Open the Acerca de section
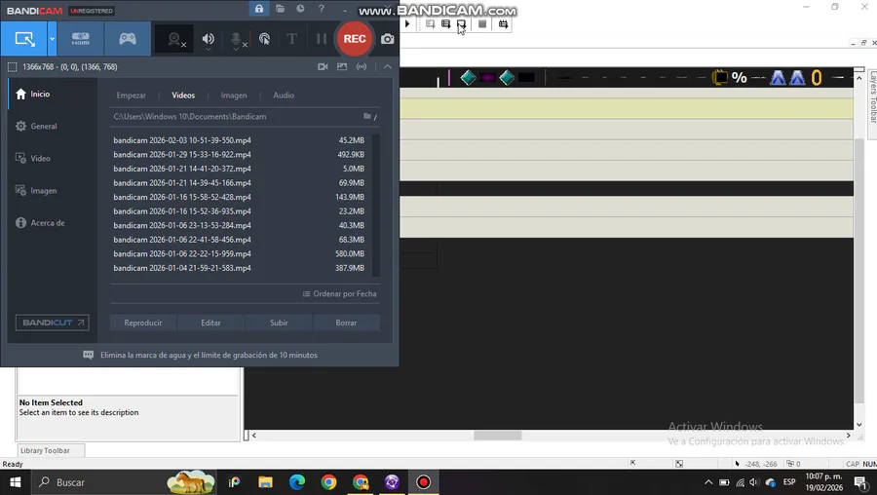 53,222
